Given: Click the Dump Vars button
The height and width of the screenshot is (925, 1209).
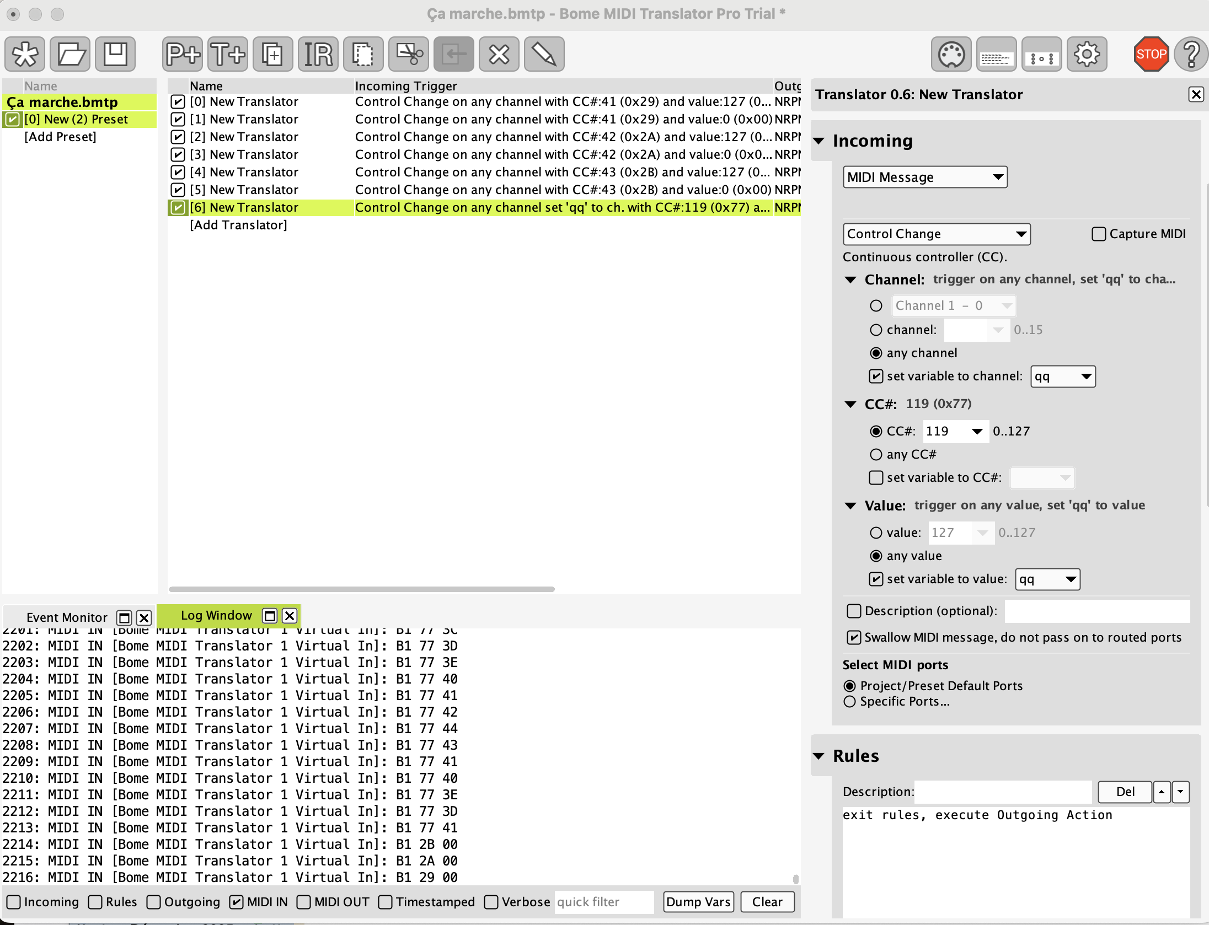Looking at the screenshot, I should pyautogui.click(x=698, y=902).
